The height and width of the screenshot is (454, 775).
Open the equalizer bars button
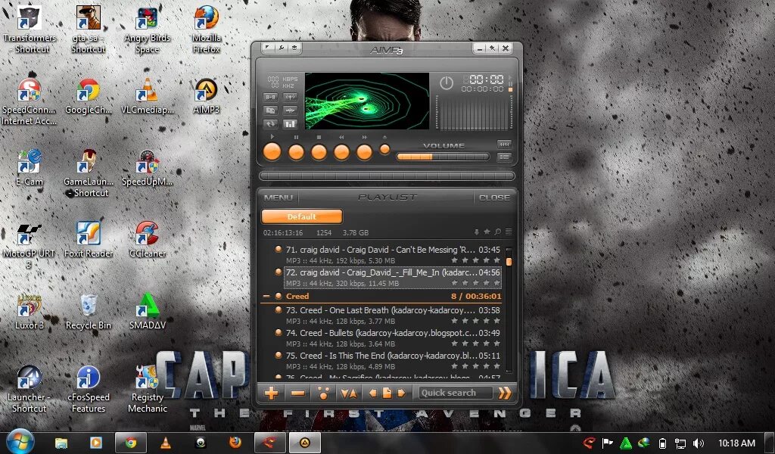290,124
